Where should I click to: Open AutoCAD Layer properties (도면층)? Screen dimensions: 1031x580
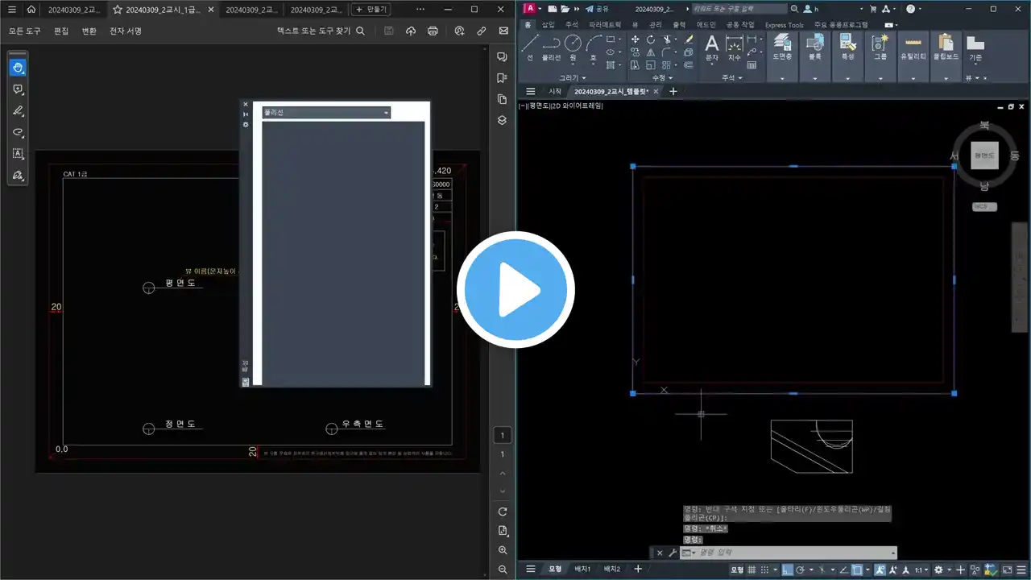click(782, 48)
